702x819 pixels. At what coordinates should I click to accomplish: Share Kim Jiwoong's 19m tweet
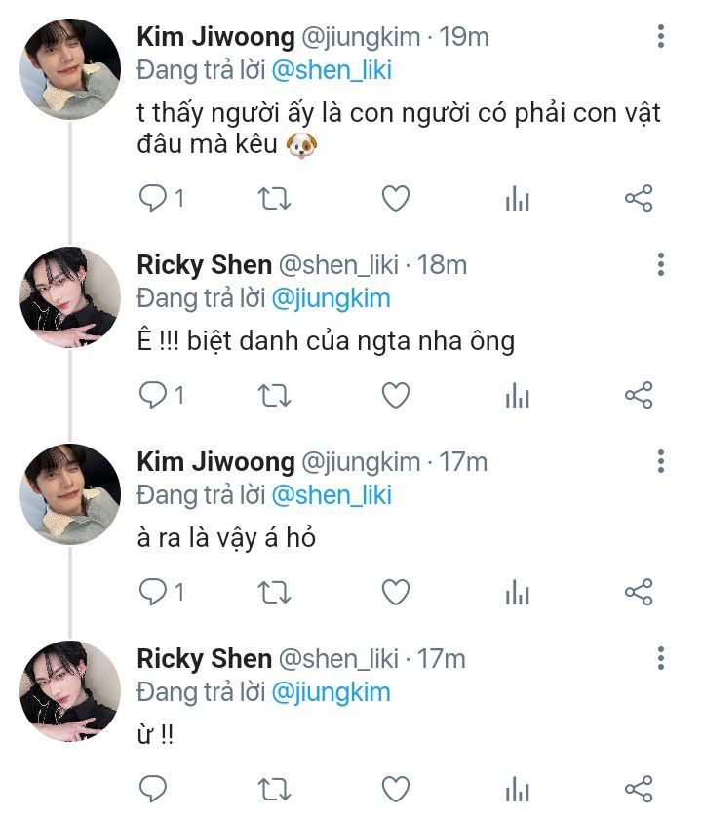[x=638, y=199]
